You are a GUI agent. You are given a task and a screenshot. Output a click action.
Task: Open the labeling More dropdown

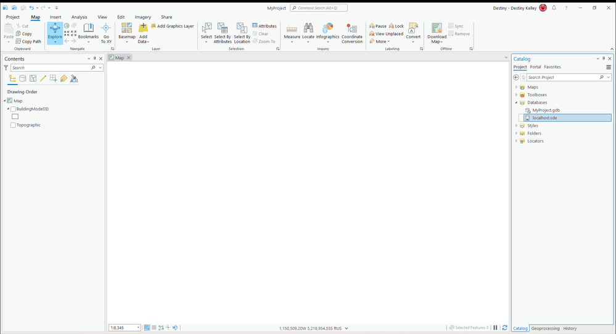tap(379, 41)
